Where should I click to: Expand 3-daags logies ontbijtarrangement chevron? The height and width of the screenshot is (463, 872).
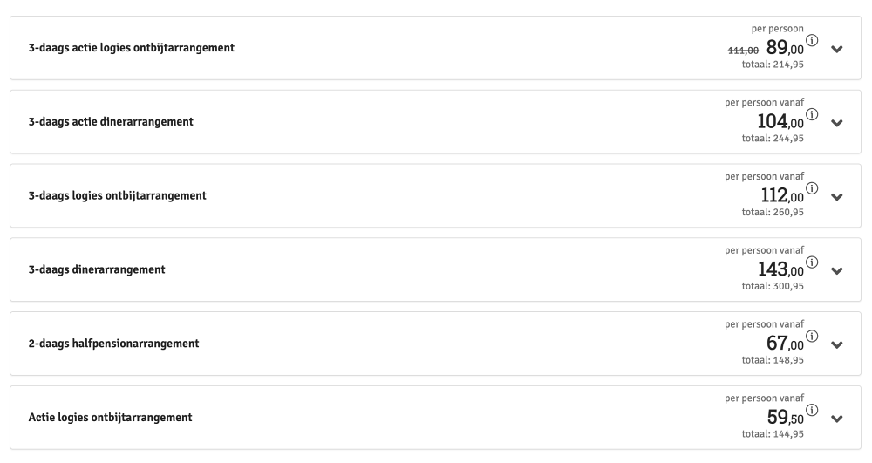tap(837, 197)
